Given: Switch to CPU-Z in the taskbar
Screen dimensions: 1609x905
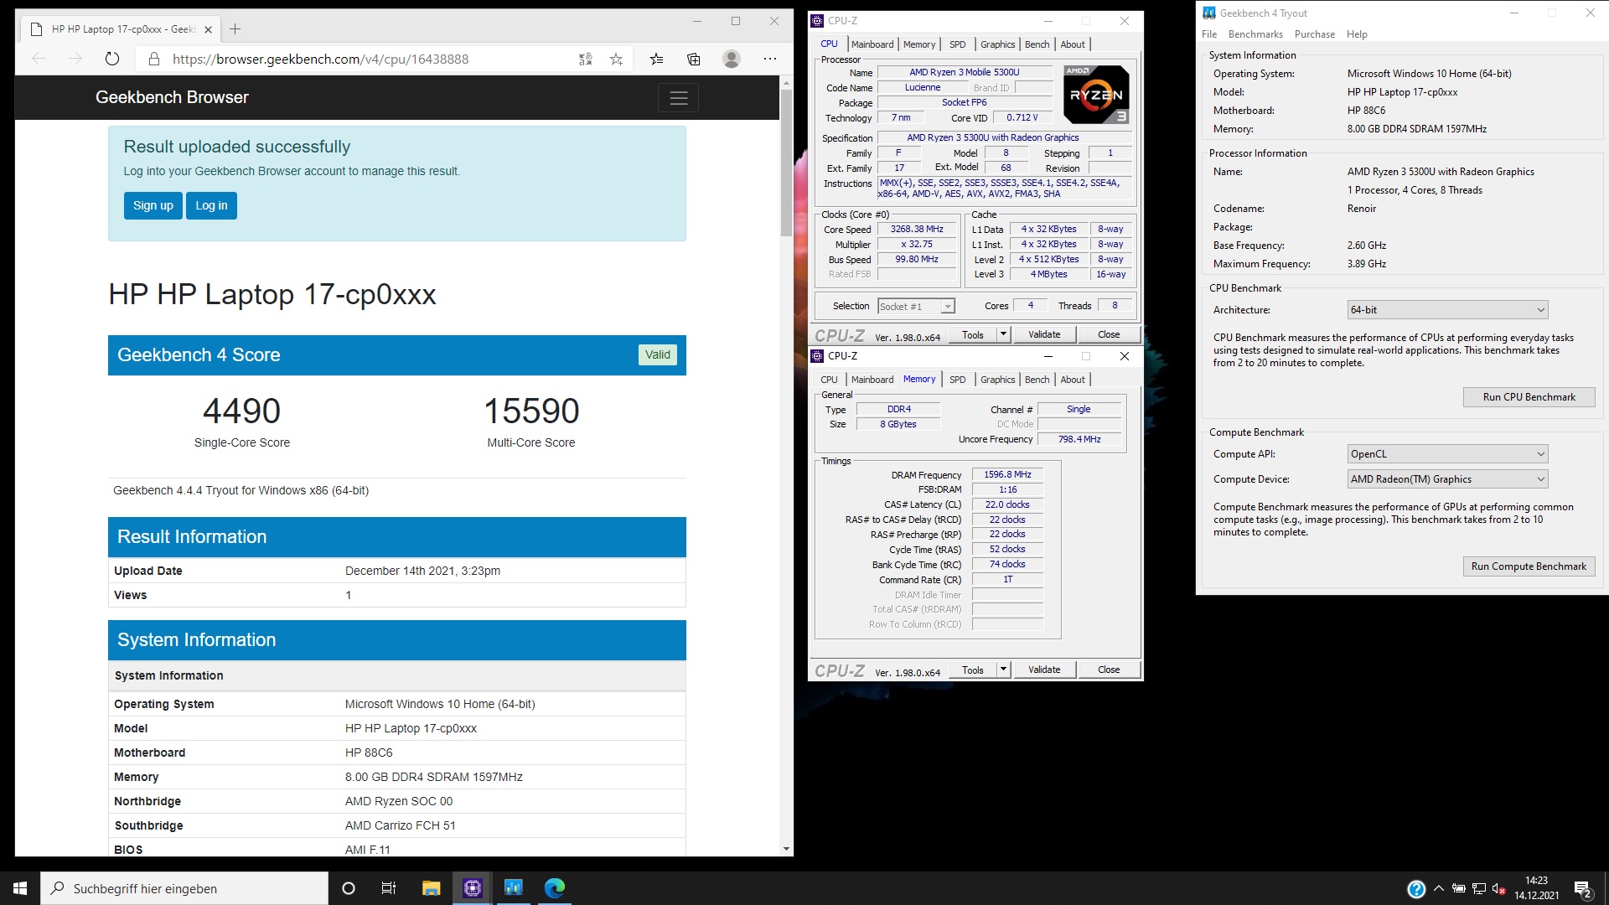Looking at the screenshot, I should pyautogui.click(x=473, y=888).
